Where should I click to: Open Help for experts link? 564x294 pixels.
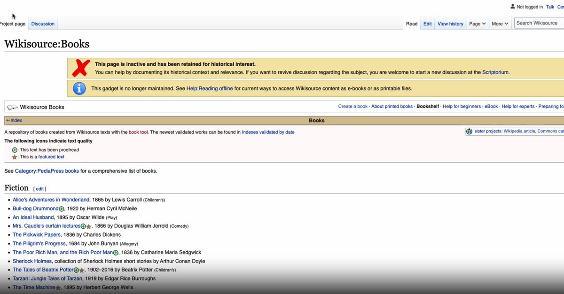tap(518, 107)
